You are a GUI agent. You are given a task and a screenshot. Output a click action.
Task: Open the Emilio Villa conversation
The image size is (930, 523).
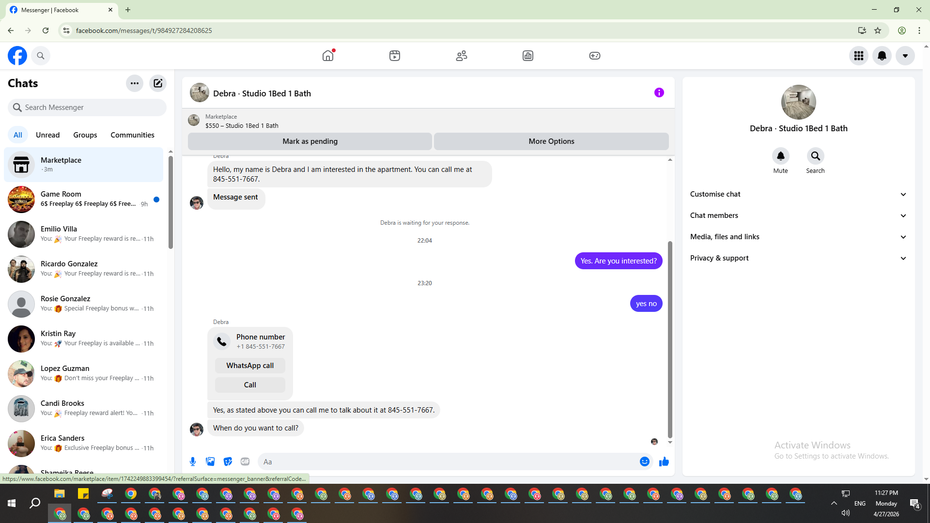pos(84,234)
